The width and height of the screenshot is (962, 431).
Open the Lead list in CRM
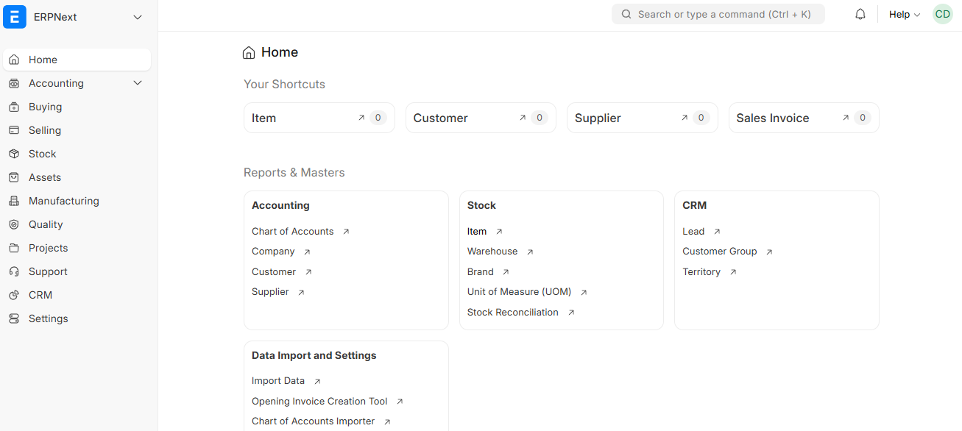click(693, 230)
